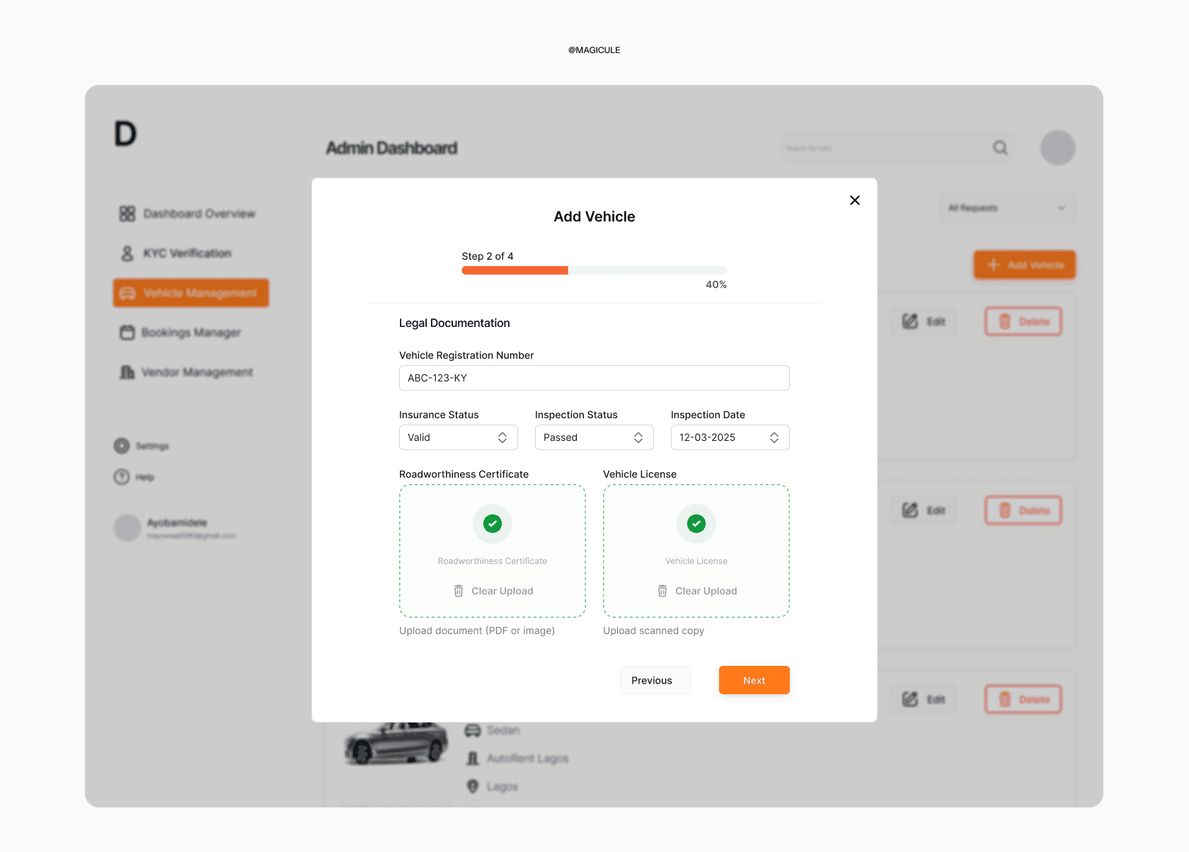Click the 40% progress text
The height and width of the screenshot is (852, 1189).
coord(716,284)
